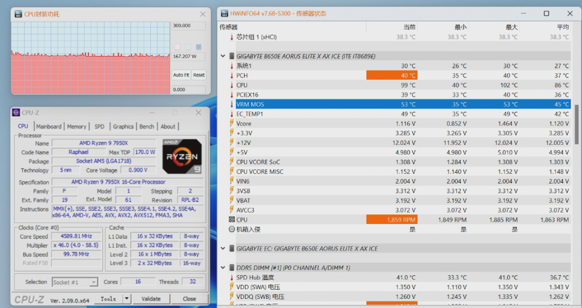Click the Tools button in CPU-Z
582x308 pixels.
tap(108, 299)
